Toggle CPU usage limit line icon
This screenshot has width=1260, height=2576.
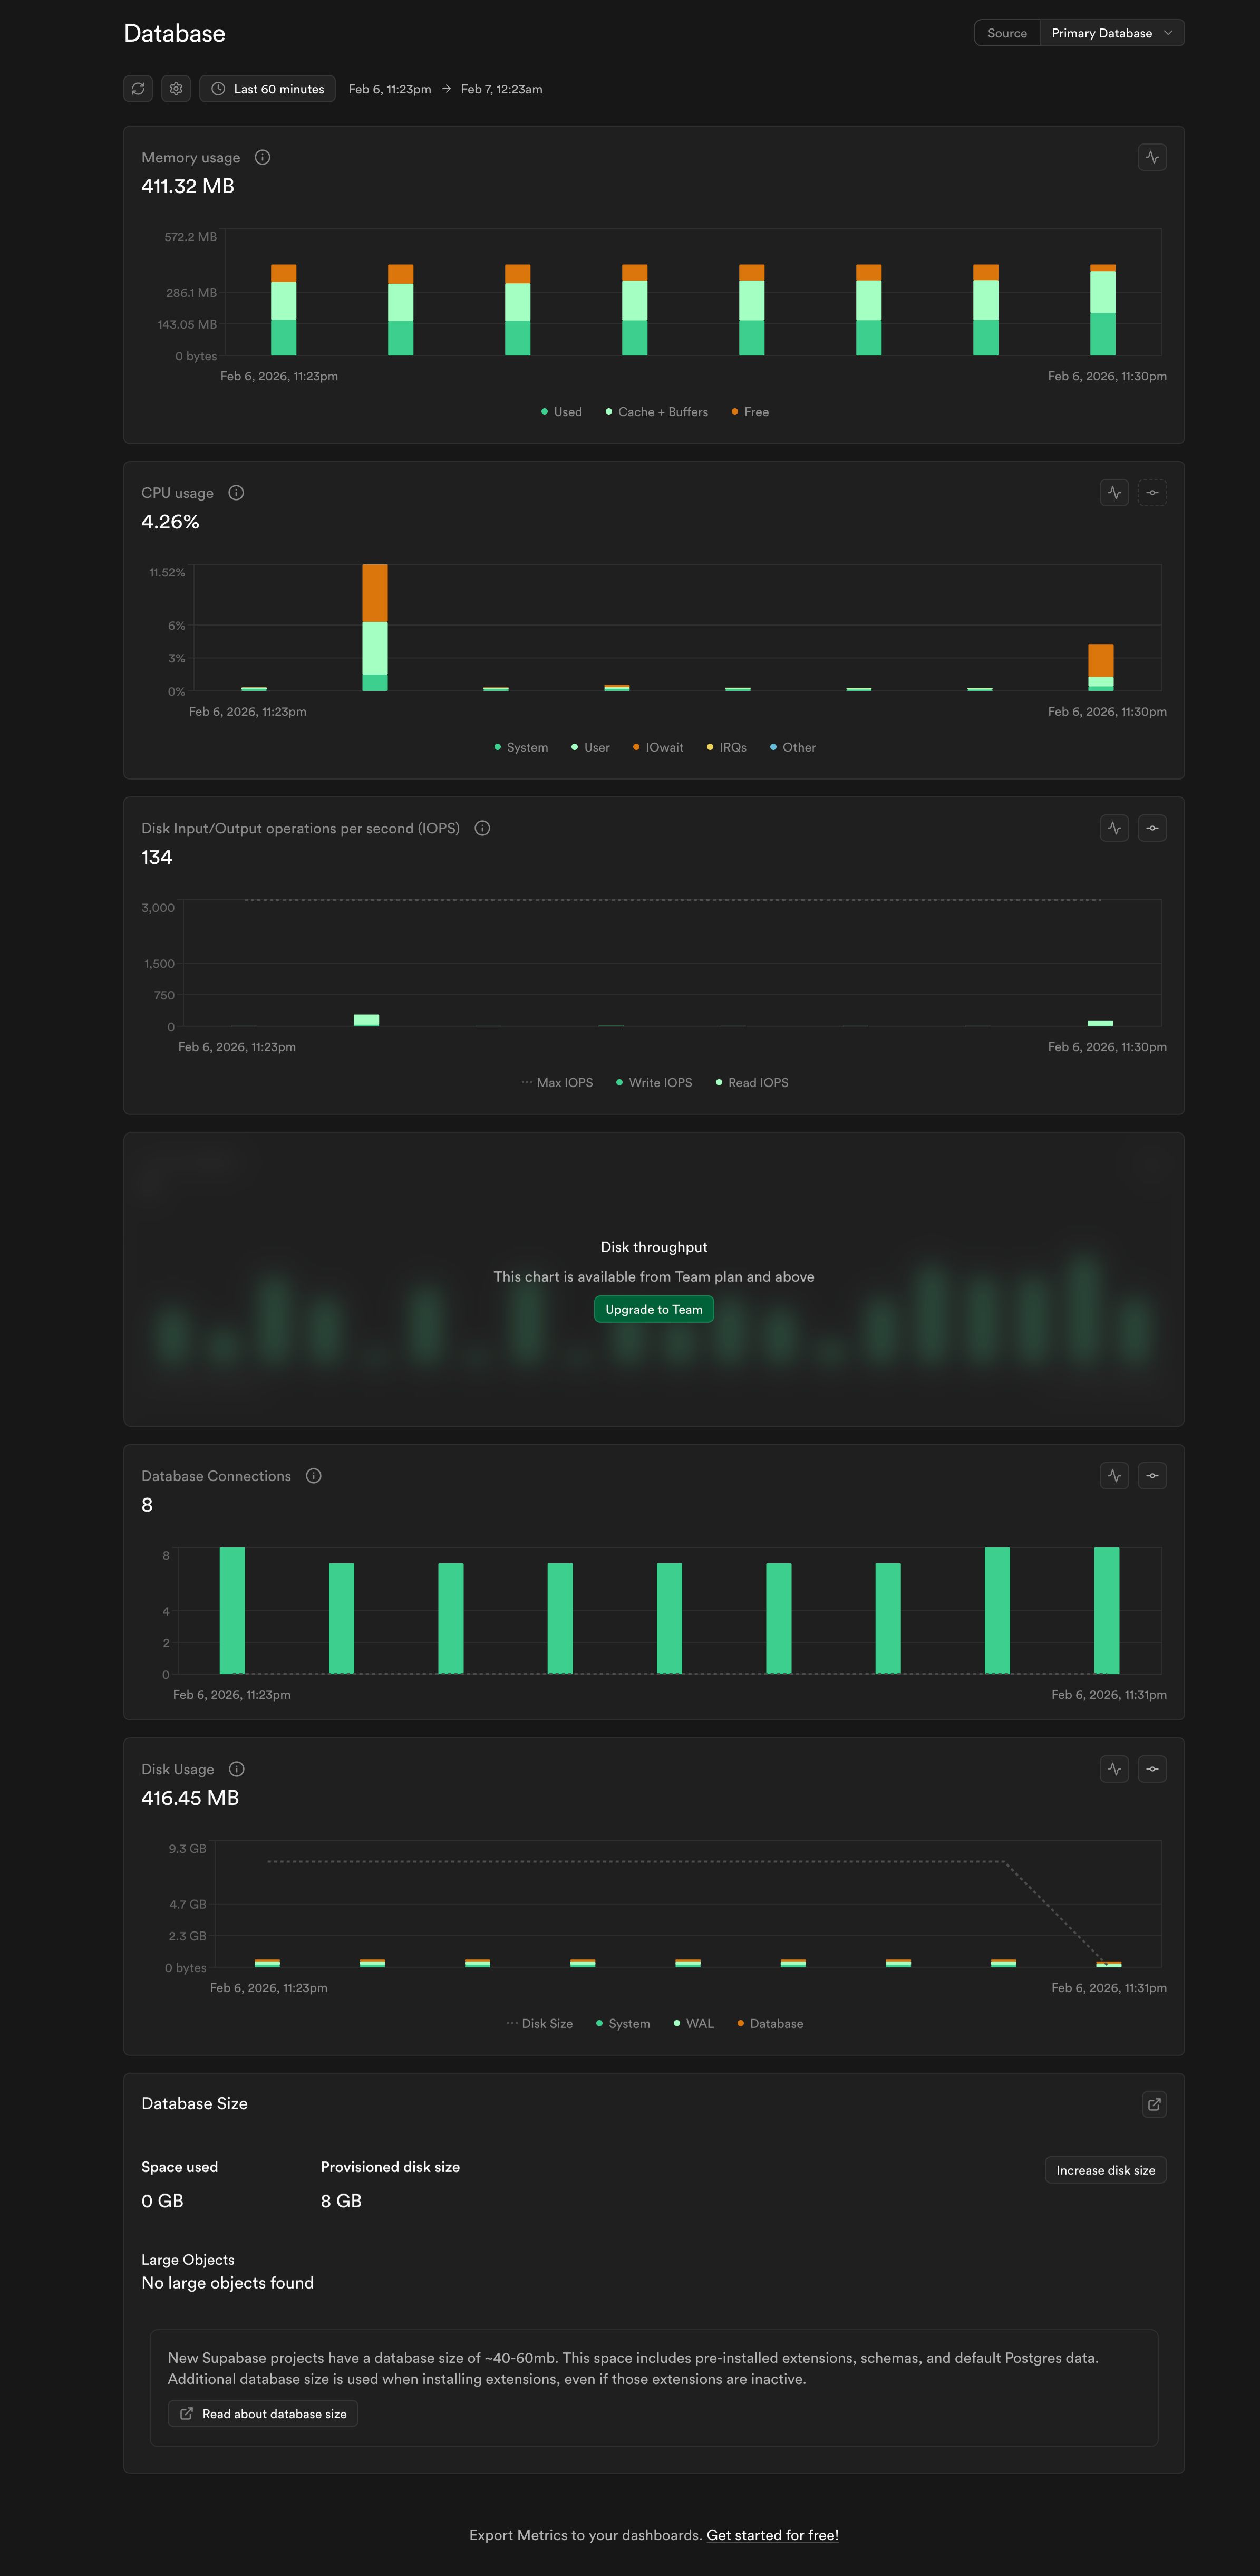point(1152,493)
